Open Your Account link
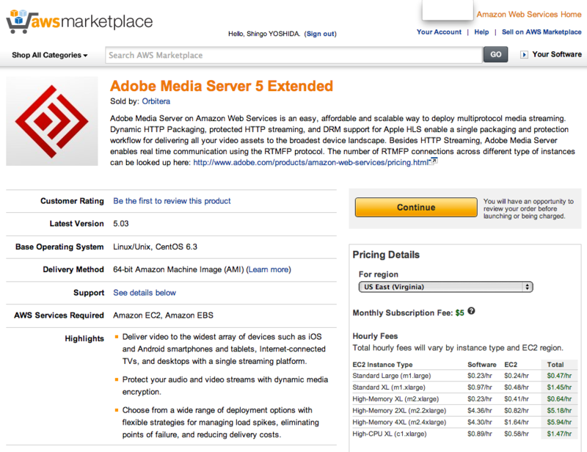The height and width of the screenshot is (452, 587). 439,32
